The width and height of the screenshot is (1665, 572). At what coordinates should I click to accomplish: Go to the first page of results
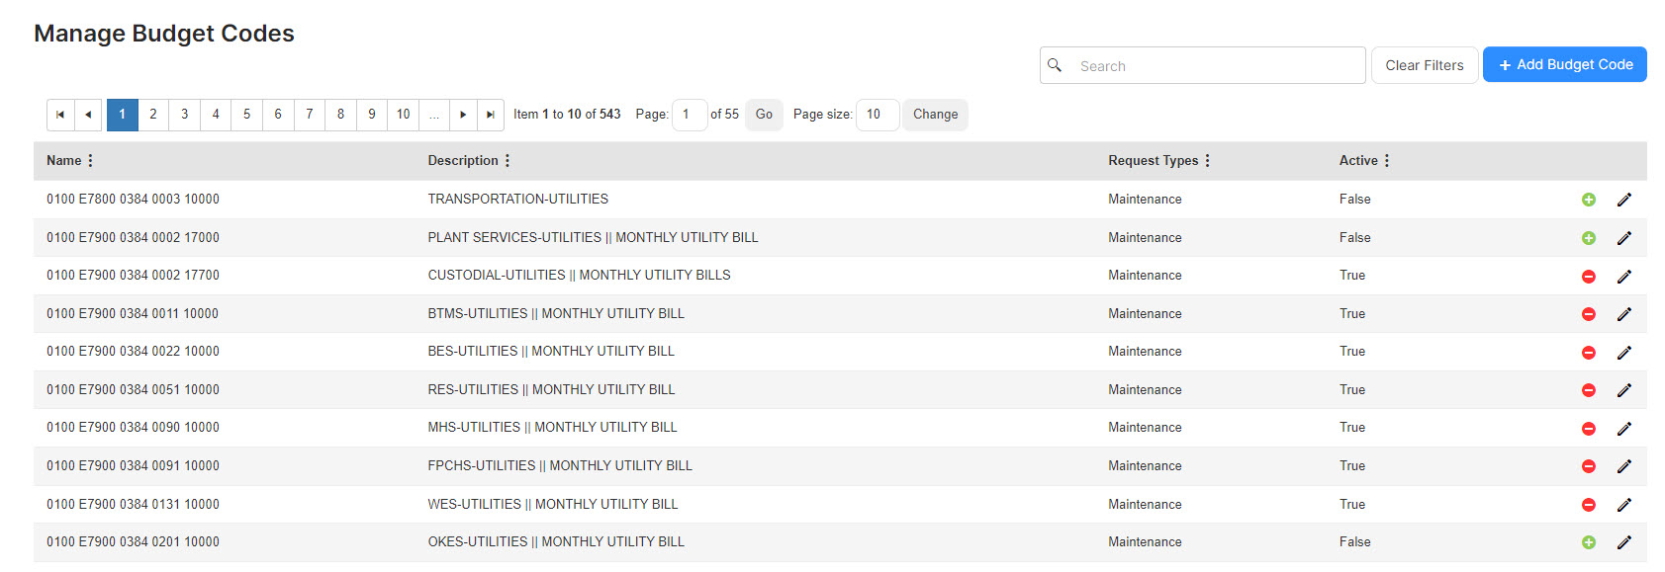(x=60, y=115)
